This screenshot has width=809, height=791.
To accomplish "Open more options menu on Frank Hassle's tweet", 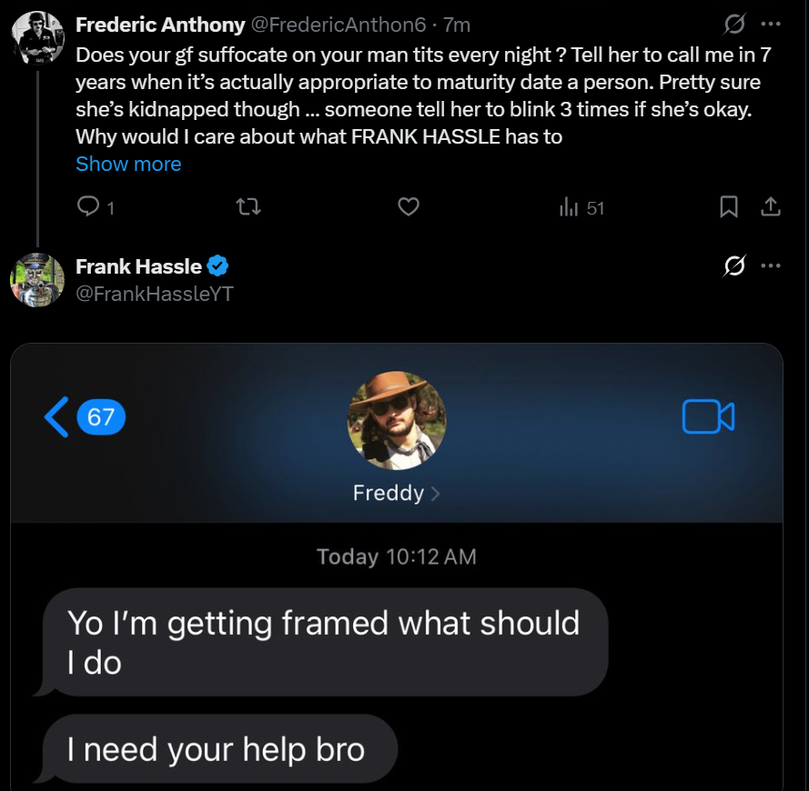I will [771, 265].
